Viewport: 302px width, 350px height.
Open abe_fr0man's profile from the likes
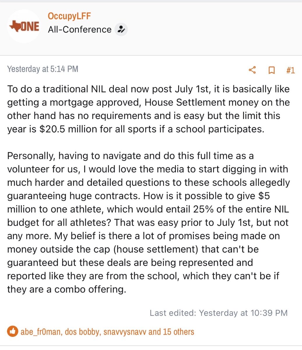[41, 332]
